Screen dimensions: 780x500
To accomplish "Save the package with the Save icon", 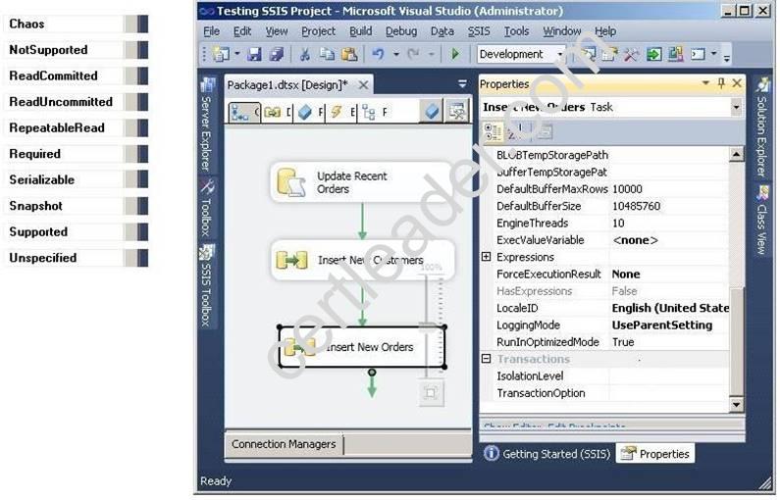I will (254, 54).
